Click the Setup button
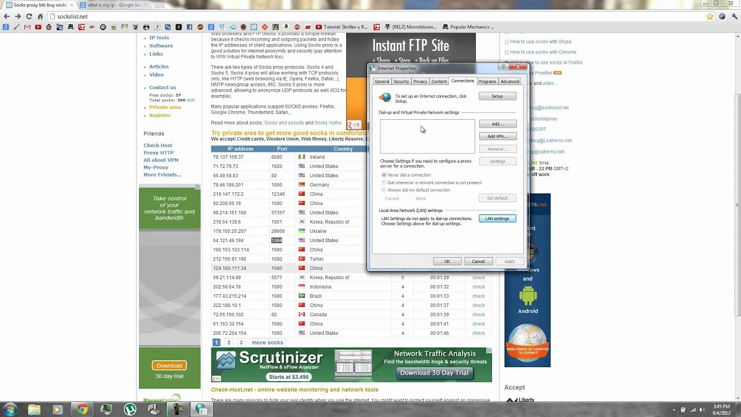This screenshot has width=741, height=417. pos(497,96)
